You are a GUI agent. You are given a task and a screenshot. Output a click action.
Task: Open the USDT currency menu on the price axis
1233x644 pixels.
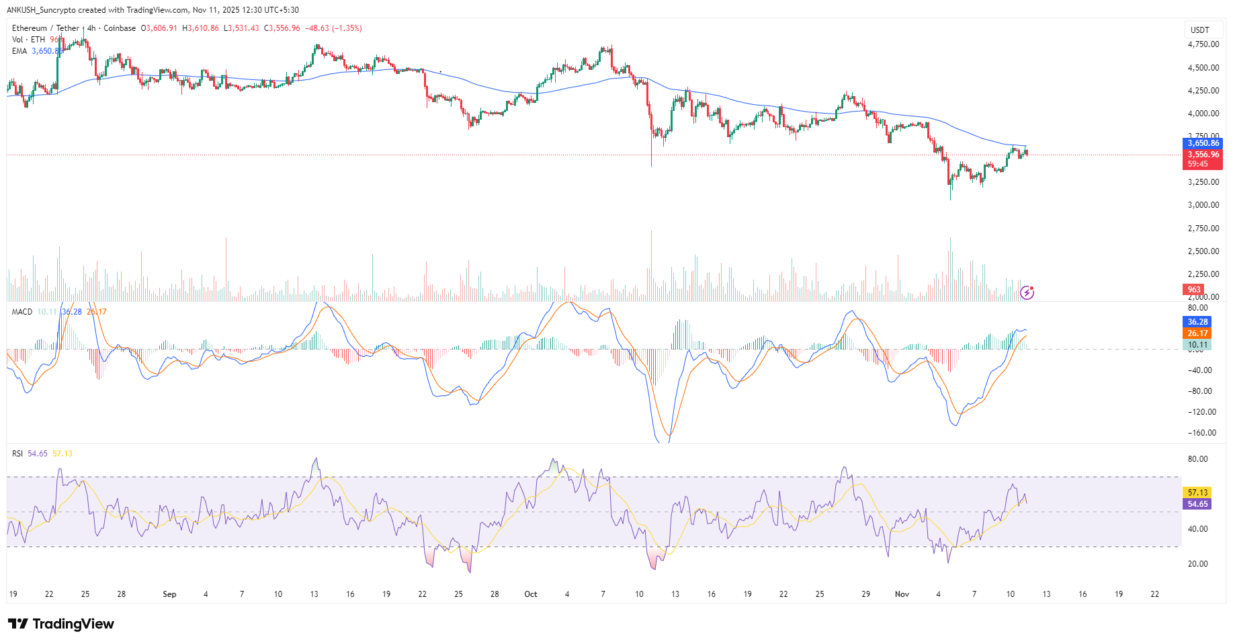click(x=1201, y=29)
